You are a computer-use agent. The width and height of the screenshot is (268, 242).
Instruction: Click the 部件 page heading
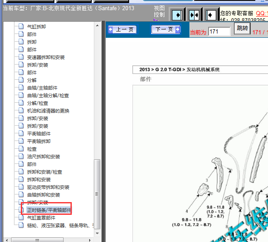click(146, 79)
